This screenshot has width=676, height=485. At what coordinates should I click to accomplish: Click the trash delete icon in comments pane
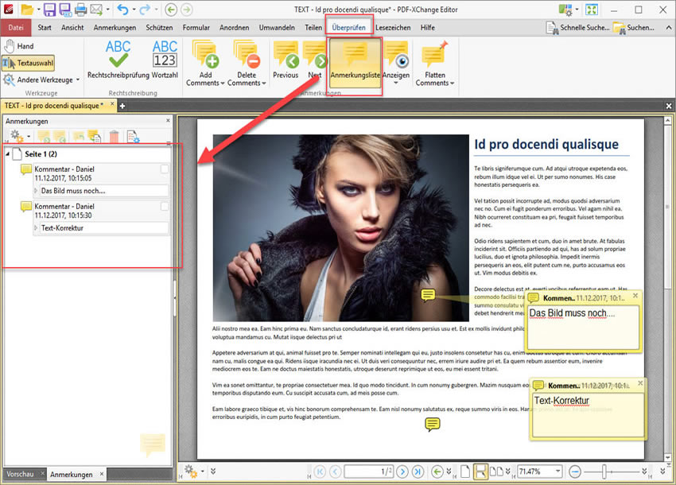click(x=114, y=137)
